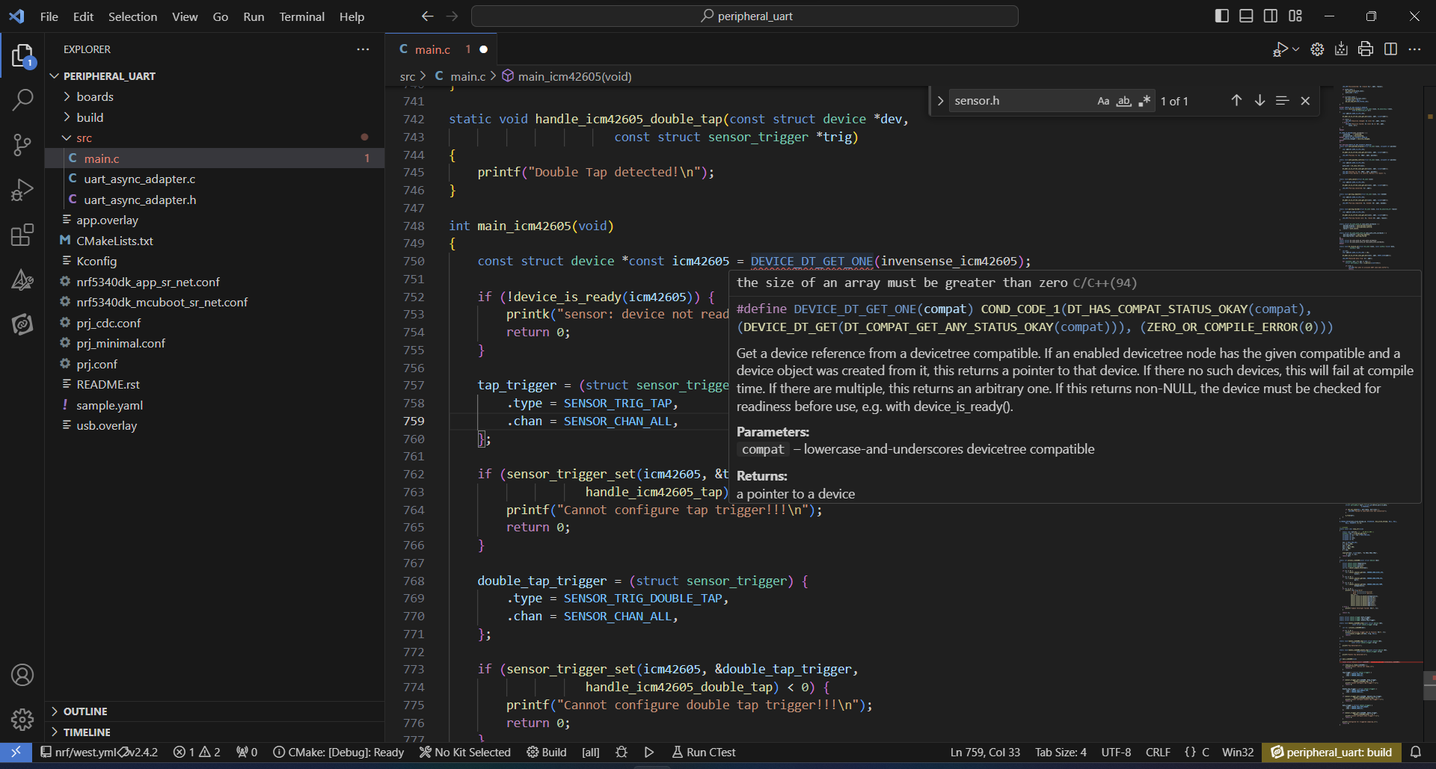Open the Manage gear icon
This screenshot has width=1436, height=769.
tap(22, 719)
